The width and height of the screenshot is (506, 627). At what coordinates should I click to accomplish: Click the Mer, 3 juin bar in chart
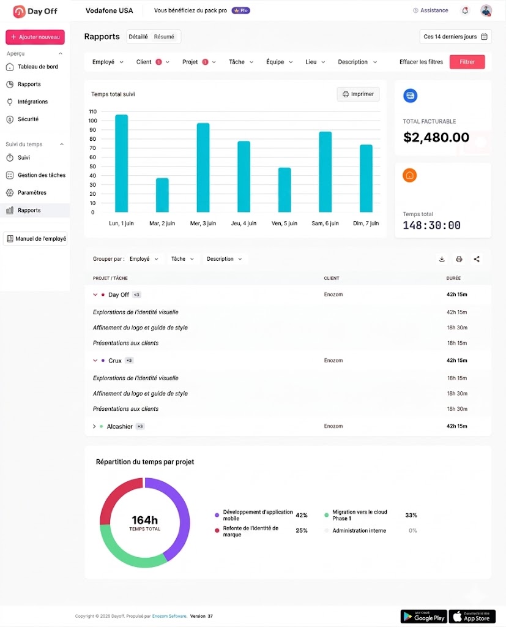203,168
